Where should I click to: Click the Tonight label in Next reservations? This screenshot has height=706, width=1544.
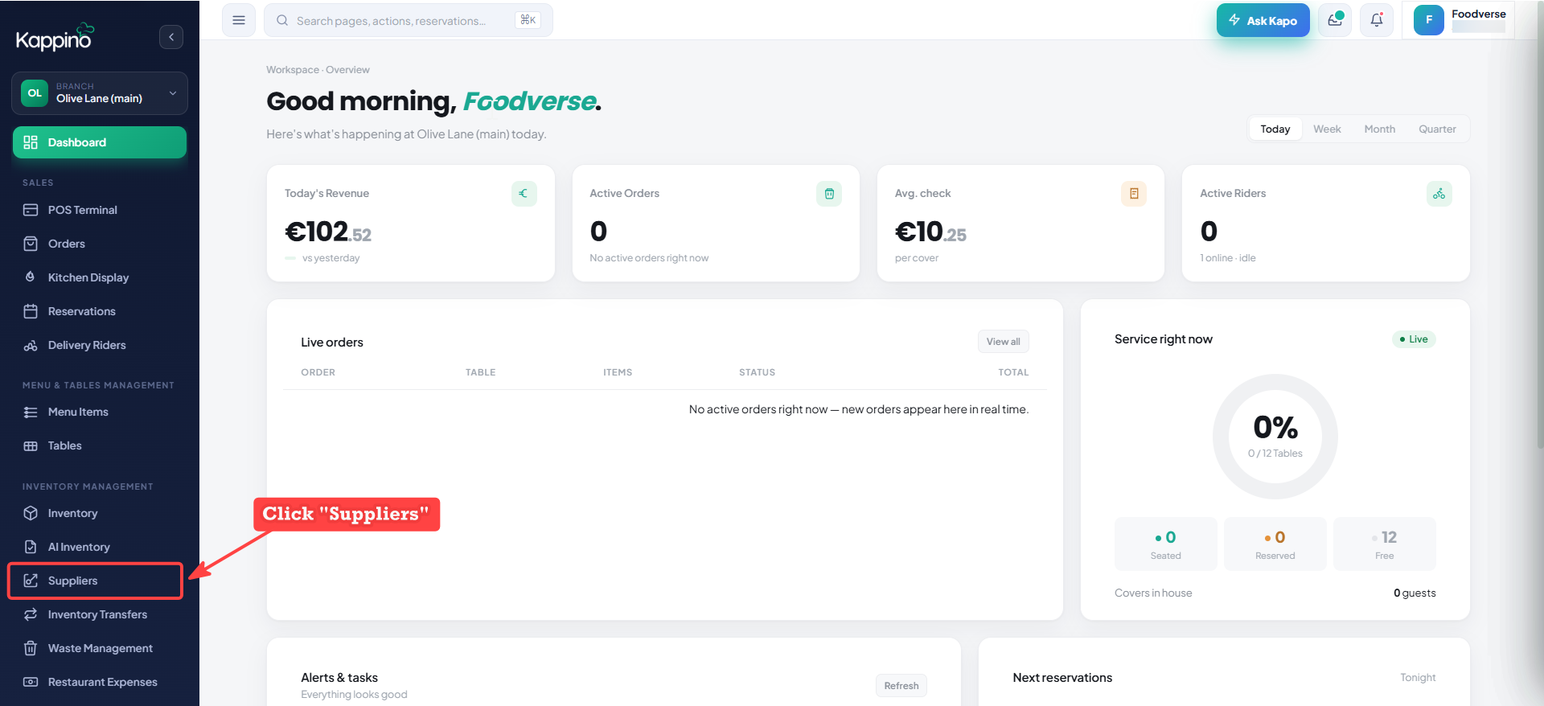click(x=1418, y=678)
